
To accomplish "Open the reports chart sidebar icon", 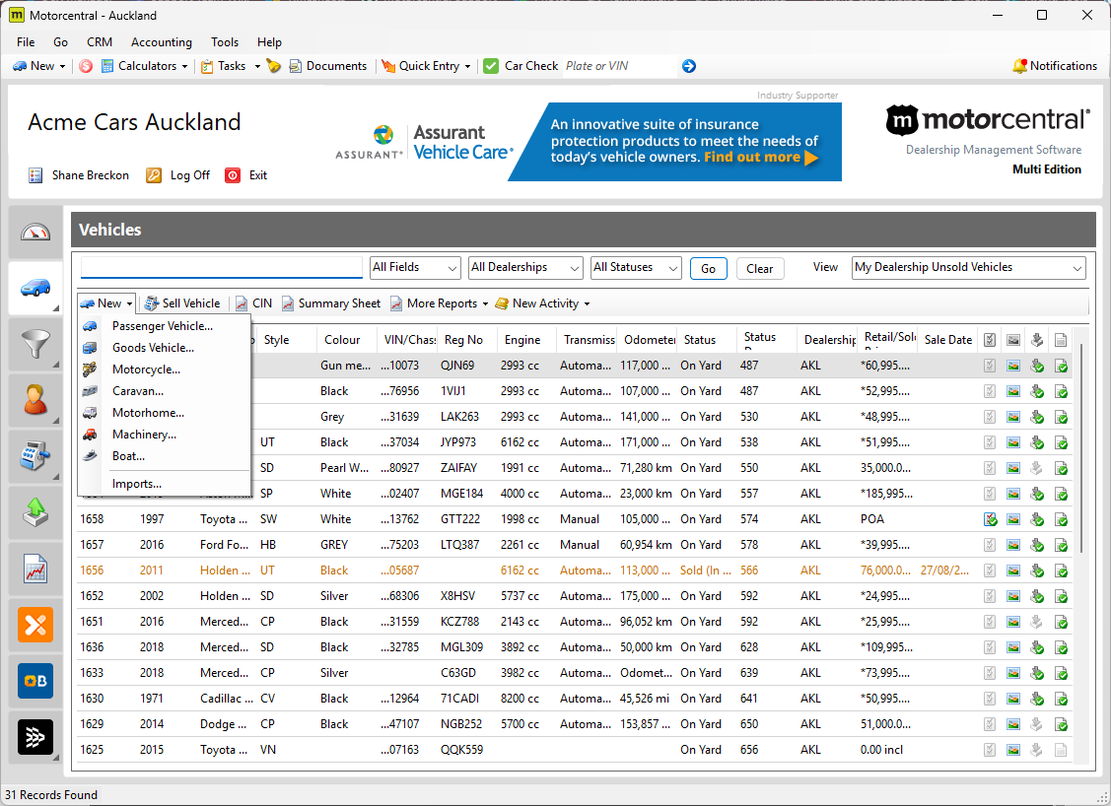I will click(x=35, y=569).
